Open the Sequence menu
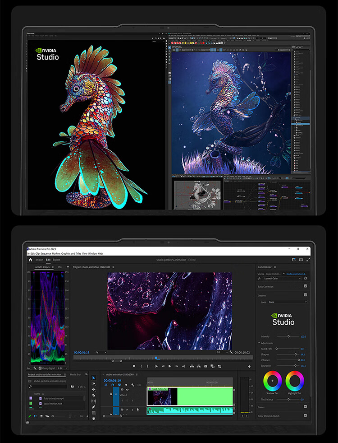Screen dimensions: 338x443 pos(46,253)
